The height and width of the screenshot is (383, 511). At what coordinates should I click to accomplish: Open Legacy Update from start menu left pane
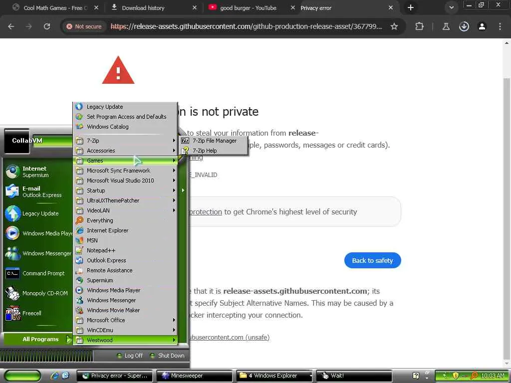tap(37, 213)
